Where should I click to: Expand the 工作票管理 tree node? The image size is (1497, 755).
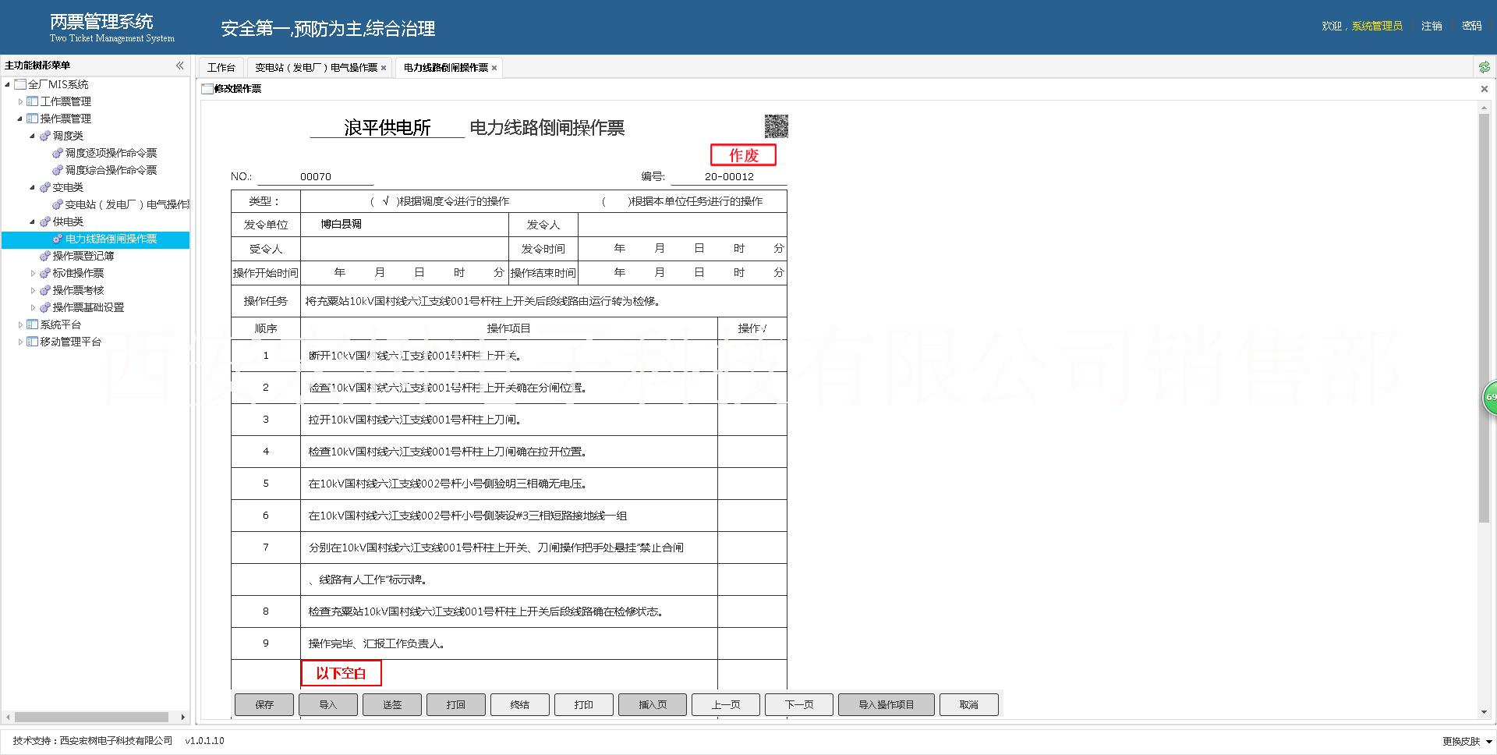tap(20, 101)
